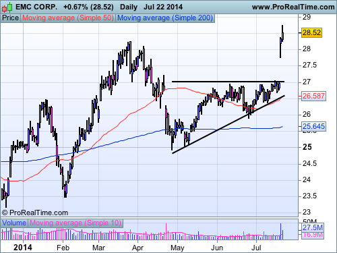337x253 pixels.
Task: Click the Jul 22 2014 date text
Action: pos(163,7)
